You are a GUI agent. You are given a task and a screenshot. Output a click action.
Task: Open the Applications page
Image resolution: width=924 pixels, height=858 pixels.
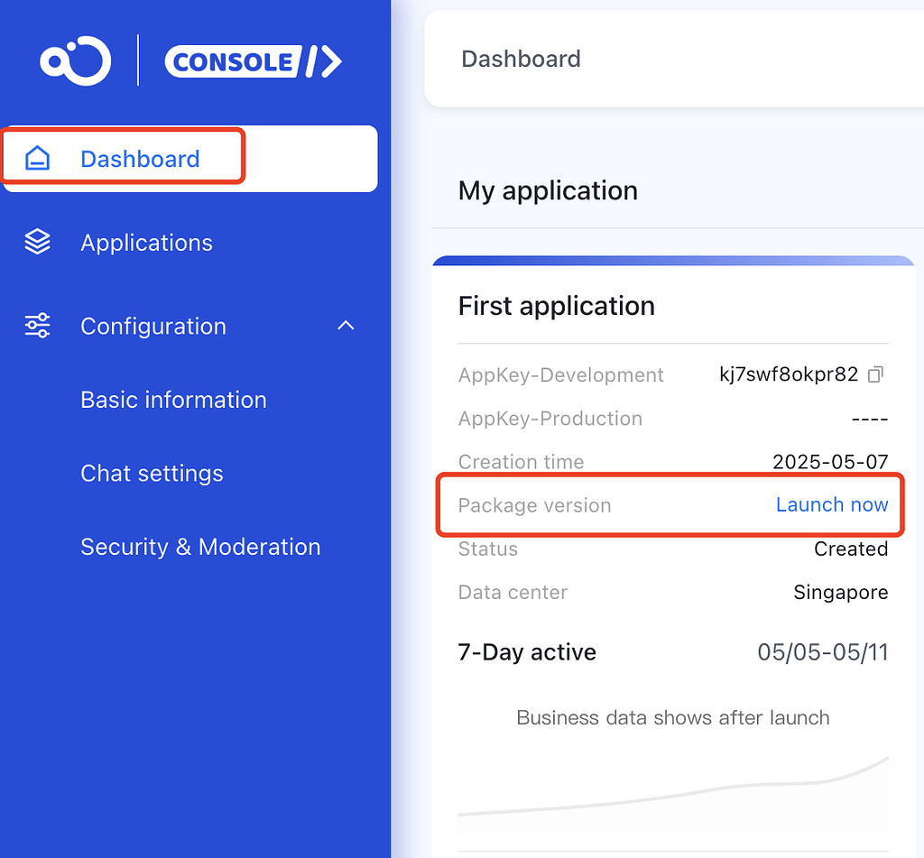pos(146,242)
